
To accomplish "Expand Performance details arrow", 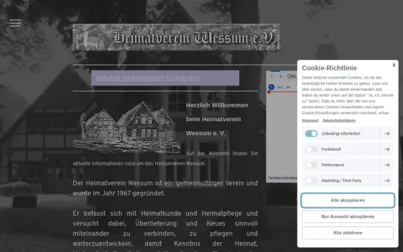I will pos(387,165).
